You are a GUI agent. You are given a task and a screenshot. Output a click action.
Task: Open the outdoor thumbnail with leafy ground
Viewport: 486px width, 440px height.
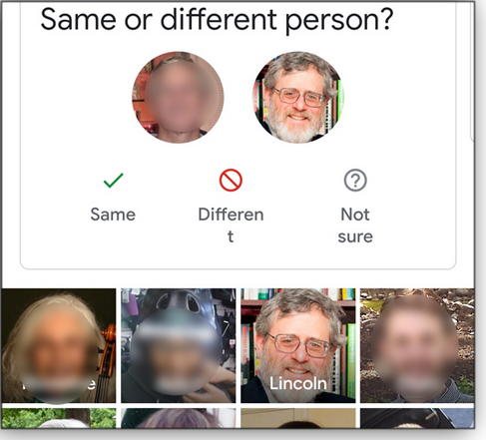(417, 345)
